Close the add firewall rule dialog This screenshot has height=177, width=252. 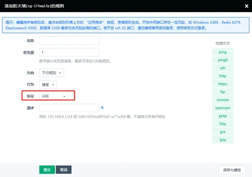pyautogui.click(x=246, y=6)
